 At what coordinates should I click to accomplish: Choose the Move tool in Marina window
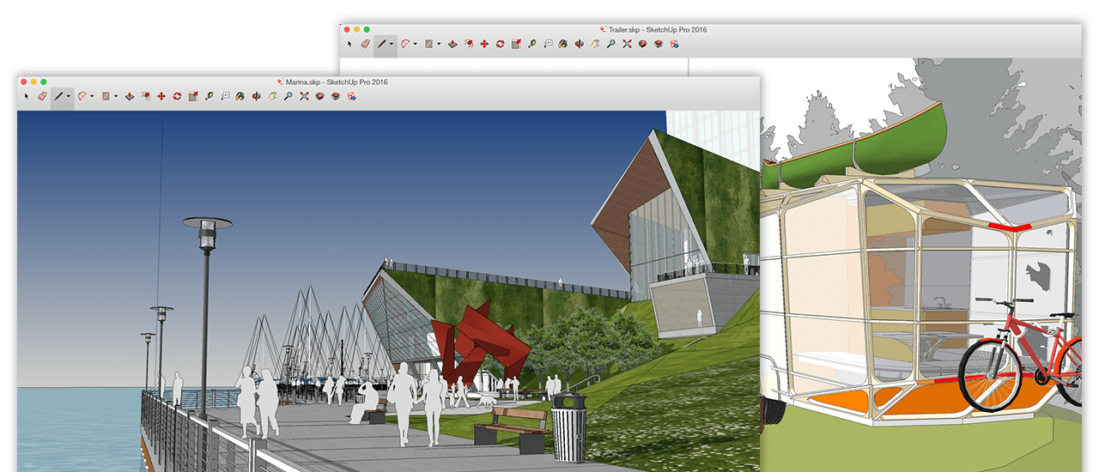(161, 96)
